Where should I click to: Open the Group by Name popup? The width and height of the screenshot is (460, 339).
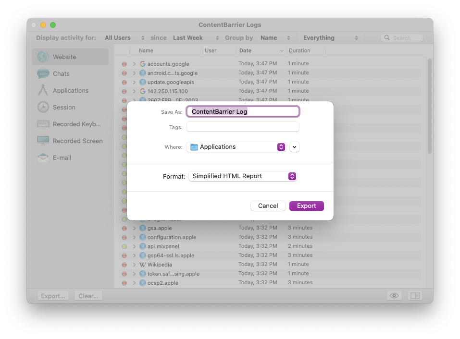[x=275, y=38]
